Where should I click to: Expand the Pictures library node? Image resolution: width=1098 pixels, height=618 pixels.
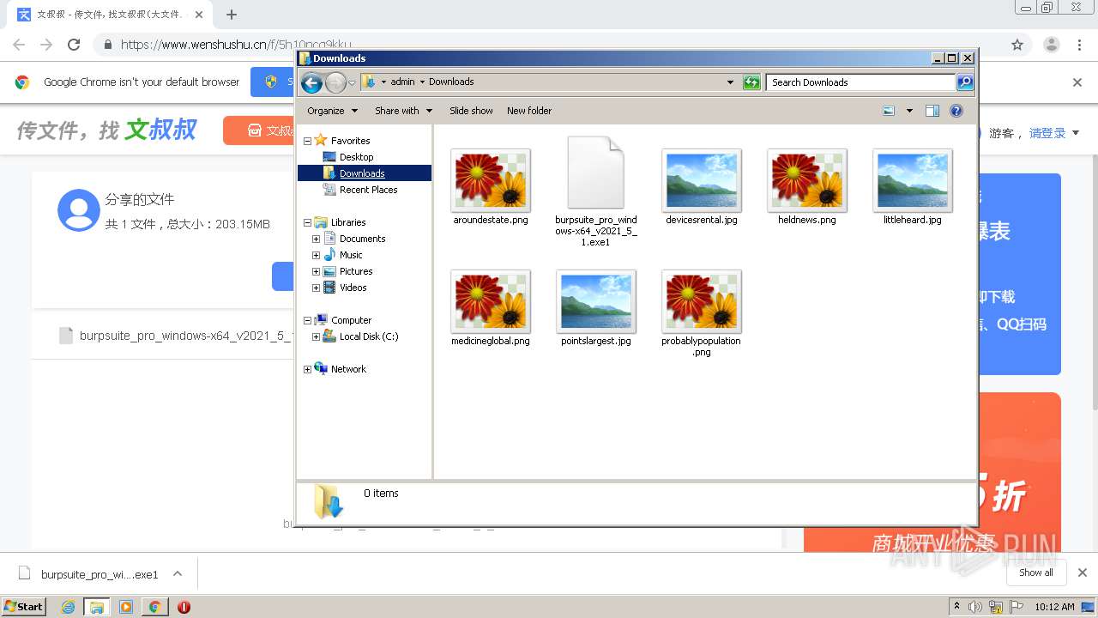tap(316, 271)
